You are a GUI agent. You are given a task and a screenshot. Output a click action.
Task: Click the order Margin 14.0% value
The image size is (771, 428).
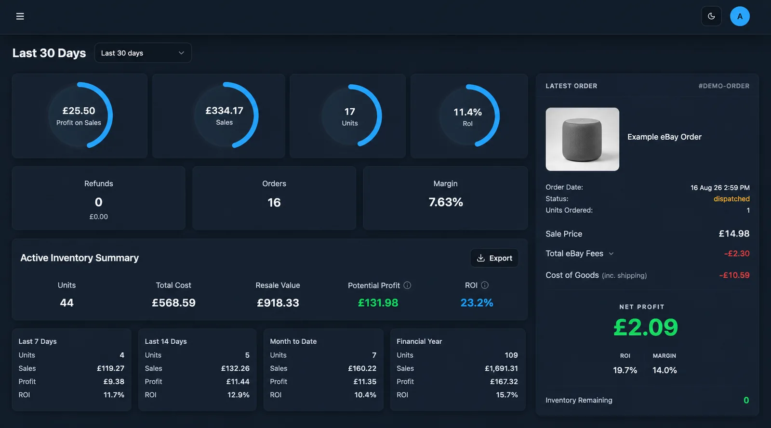pos(665,370)
